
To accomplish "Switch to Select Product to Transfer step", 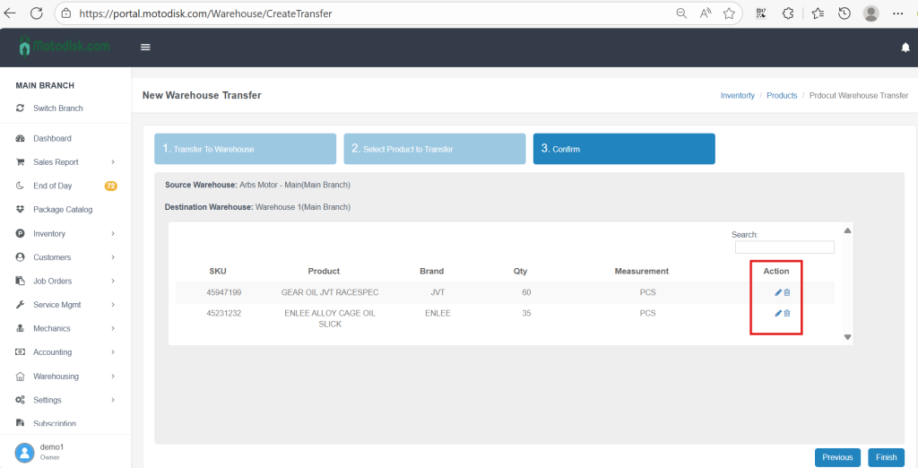I will [434, 149].
